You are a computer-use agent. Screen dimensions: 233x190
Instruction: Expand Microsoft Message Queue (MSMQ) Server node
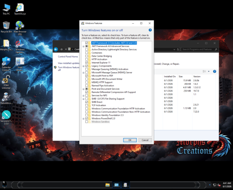(x=83, y=72)
